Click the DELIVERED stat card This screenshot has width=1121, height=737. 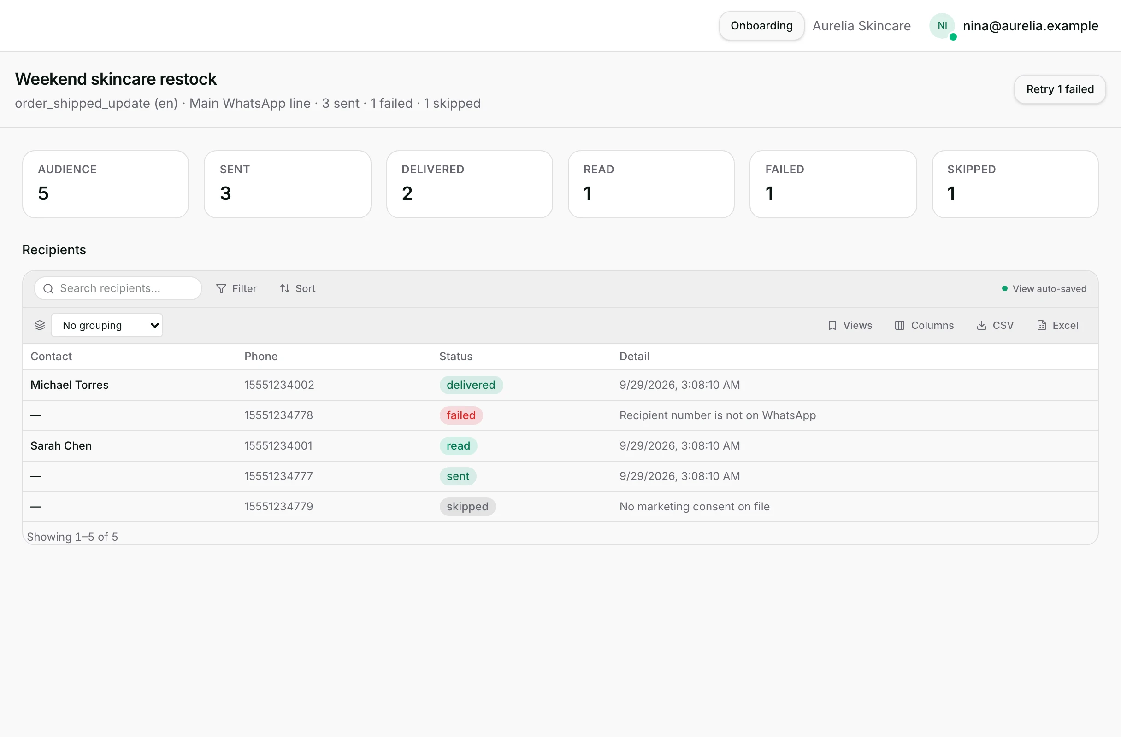[x=470, y=185]
